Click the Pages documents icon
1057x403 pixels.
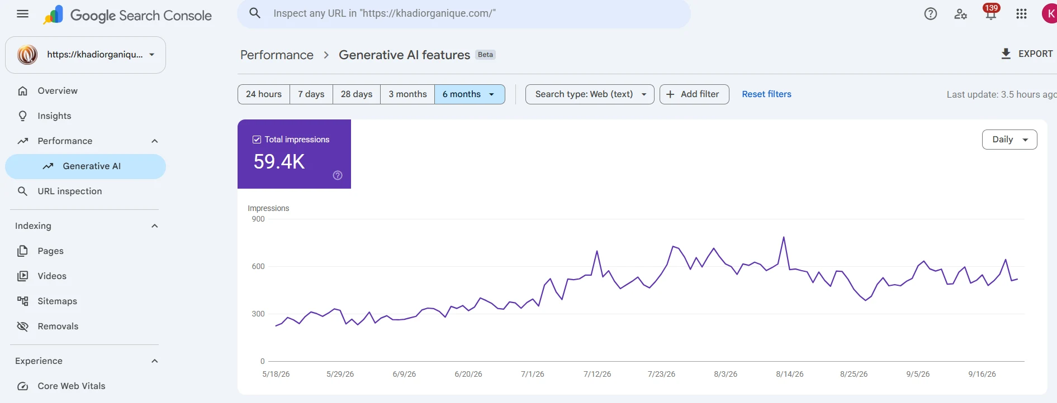pos(22,251)
